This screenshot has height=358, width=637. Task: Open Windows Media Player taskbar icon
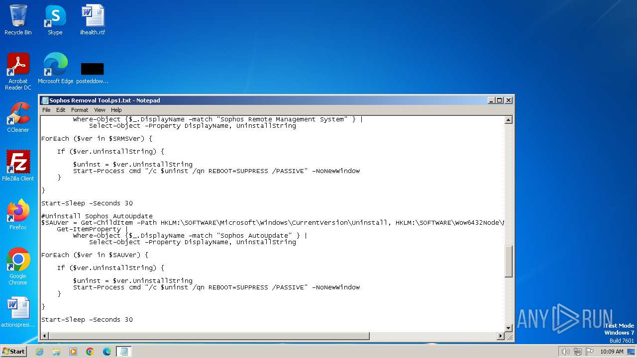(x=73, y=352)
